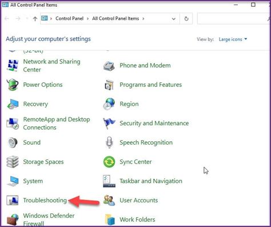
Task: Select All Control Panel Items breadcrumb
Action: click(115, 18)
